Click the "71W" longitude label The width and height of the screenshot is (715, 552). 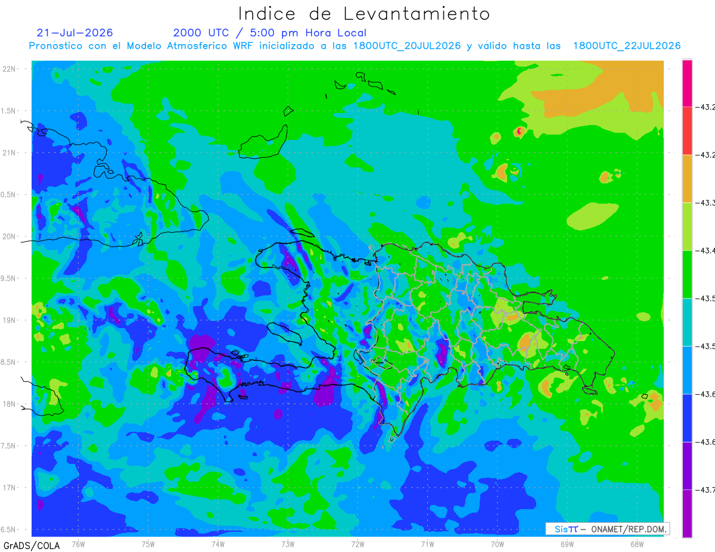pos(427,543)
